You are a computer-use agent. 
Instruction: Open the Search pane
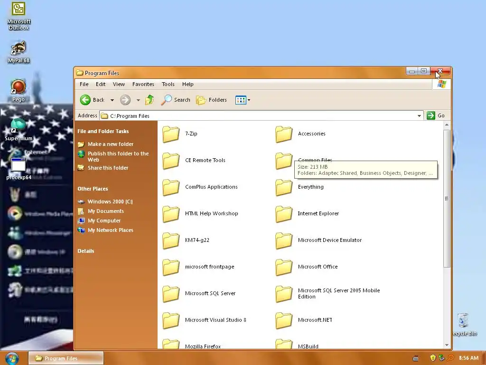click(x=176, y=100)
